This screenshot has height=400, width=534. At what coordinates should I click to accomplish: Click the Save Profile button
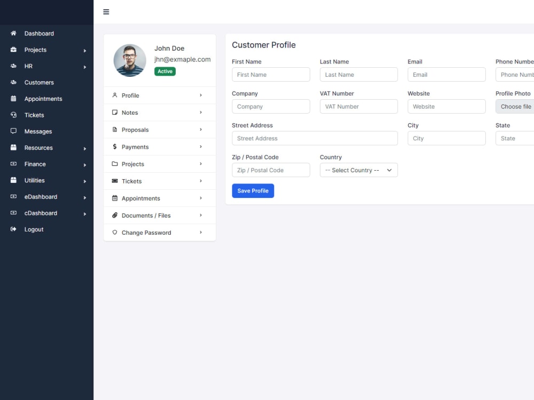click(x=253, y=190)
